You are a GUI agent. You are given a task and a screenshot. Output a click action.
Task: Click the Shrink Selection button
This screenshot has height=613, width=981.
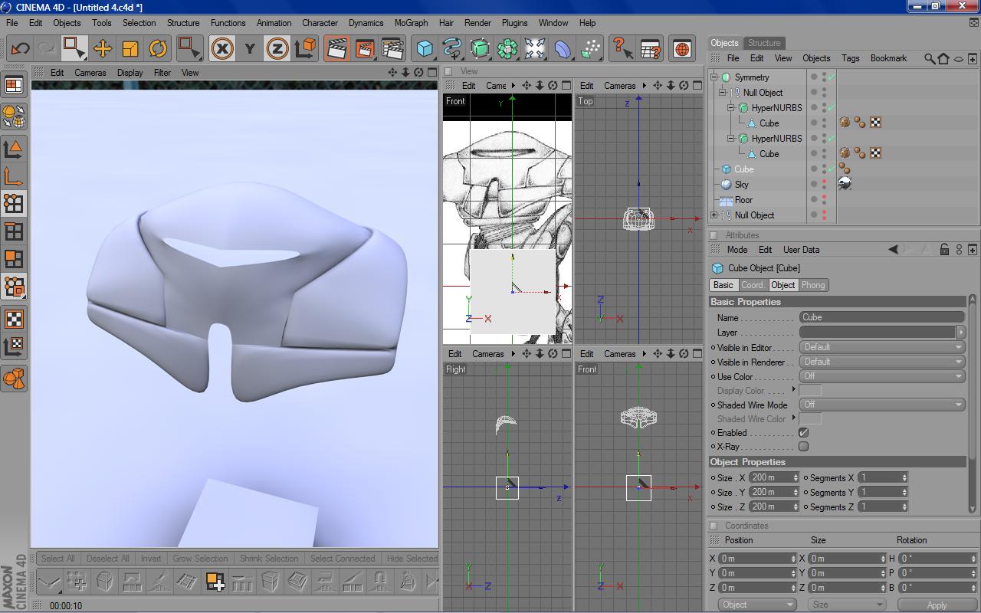pos(269,559)
